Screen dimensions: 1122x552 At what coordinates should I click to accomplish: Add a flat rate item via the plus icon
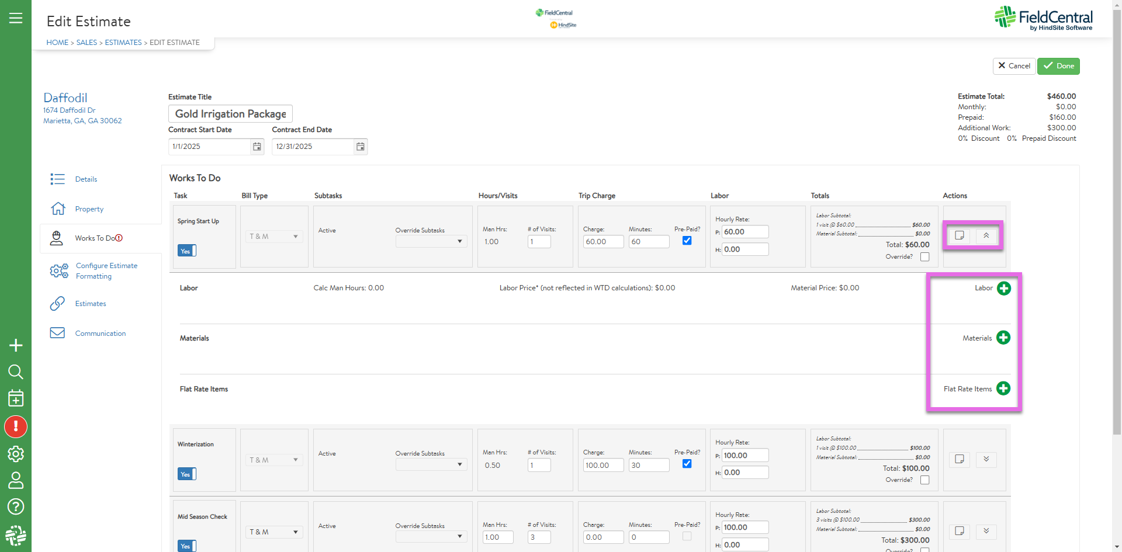(1003, 388)
